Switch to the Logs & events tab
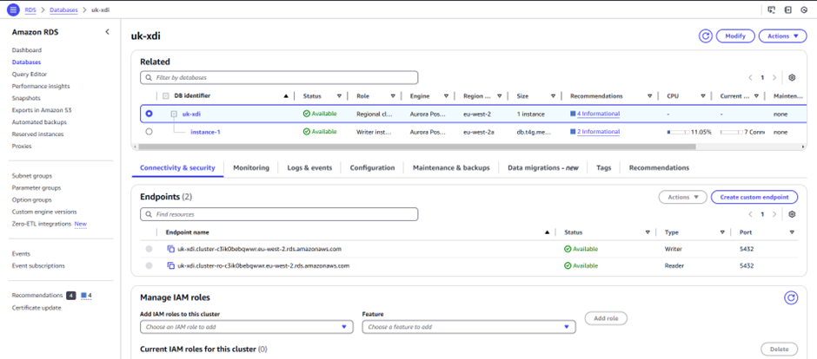This screenshot has width=817, height=359. (x=309, y=168)
